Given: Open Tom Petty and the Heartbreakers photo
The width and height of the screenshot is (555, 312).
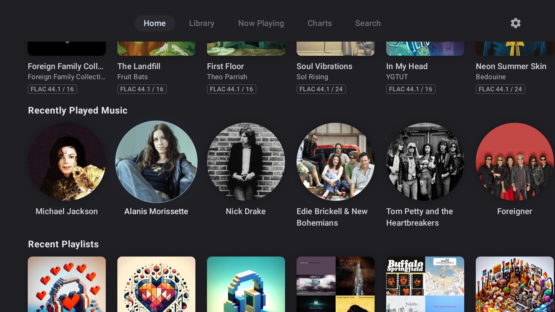Looking at the screenshot, I should (x=425, y=162).
